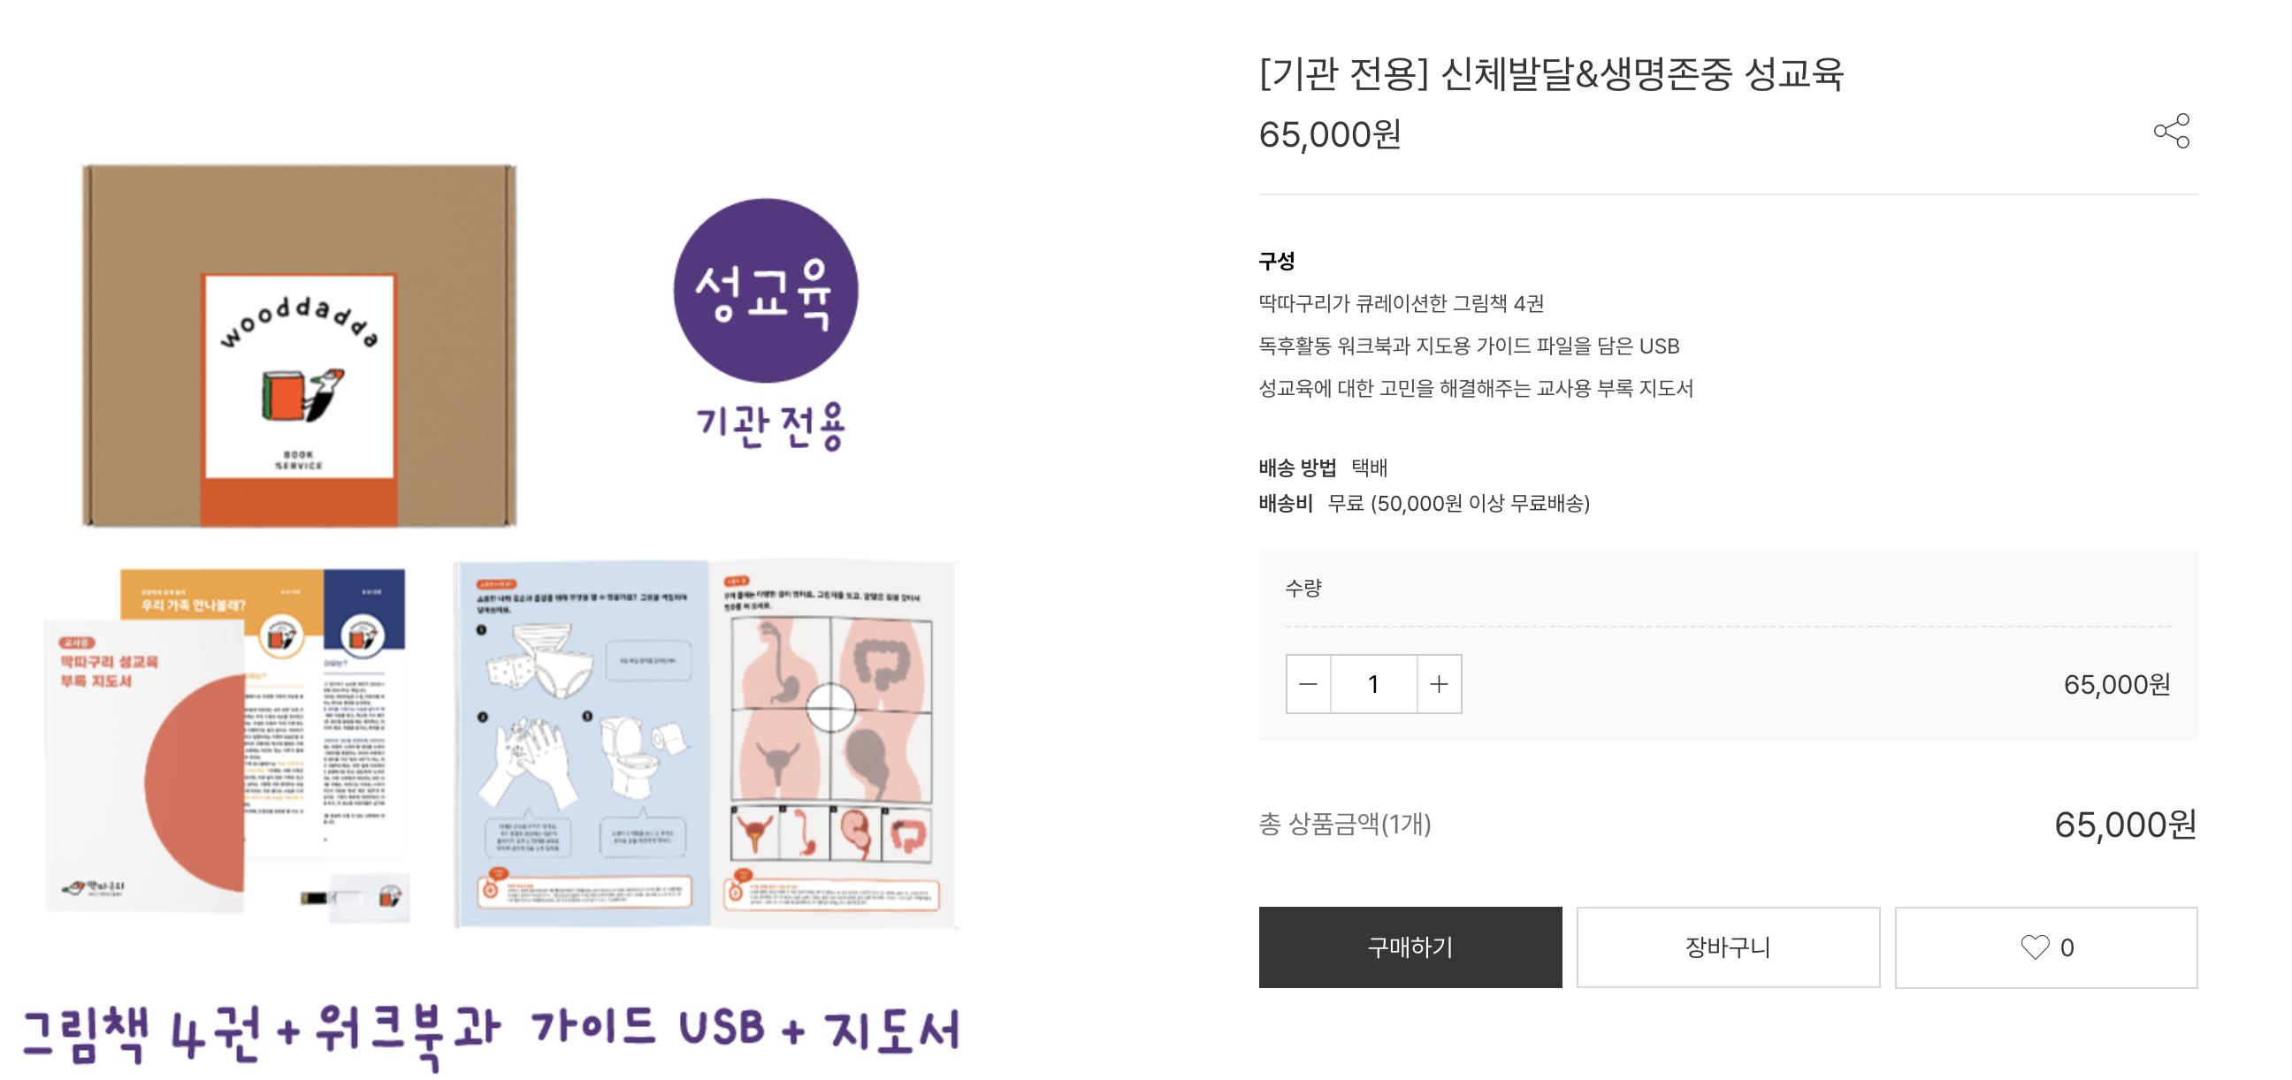
Task: Click the heart wishlist button
Action: click(x=2045, y=947)
